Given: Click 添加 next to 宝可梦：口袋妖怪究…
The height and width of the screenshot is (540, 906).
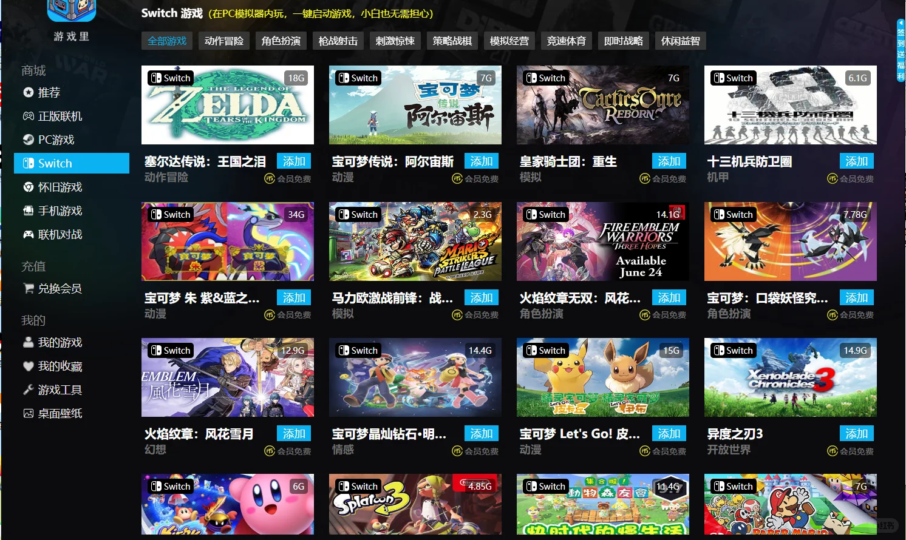Looking at the screenshot, I should [857, 297].
